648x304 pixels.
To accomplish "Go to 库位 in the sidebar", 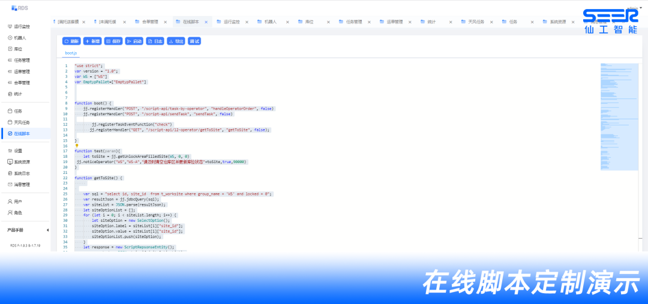I will point(18,49).
